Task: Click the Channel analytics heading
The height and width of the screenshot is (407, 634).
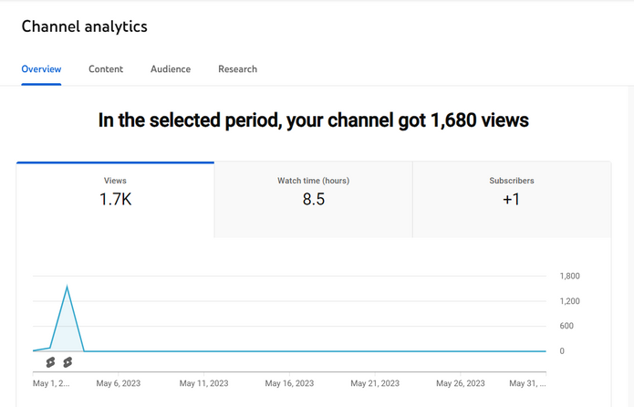Action: pyautogui.click(x=85, y=26)
